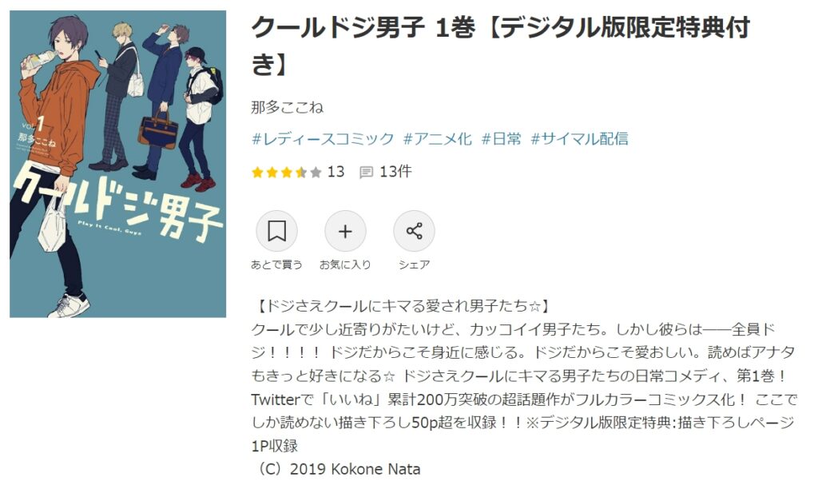Click the あとで買う label text

pos(276,264)
